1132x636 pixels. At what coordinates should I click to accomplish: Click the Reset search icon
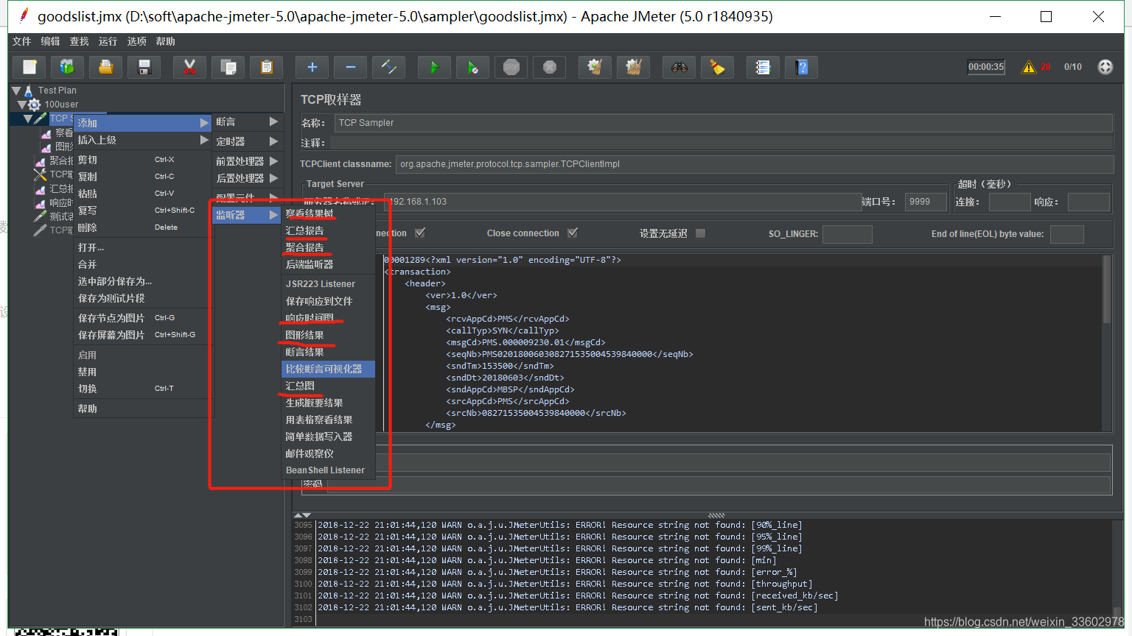717,67
